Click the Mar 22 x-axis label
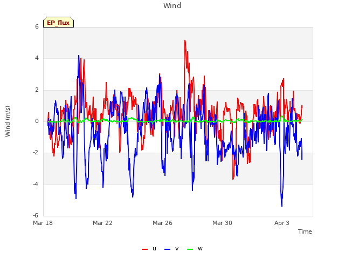This screenshot has height=259, width=345. click(102, 223)
